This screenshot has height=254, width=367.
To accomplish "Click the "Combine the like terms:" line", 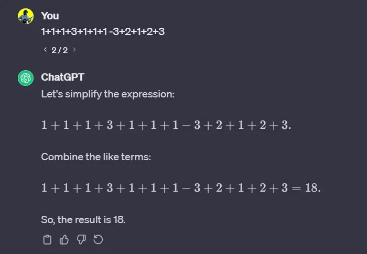I will click(95, 157).
